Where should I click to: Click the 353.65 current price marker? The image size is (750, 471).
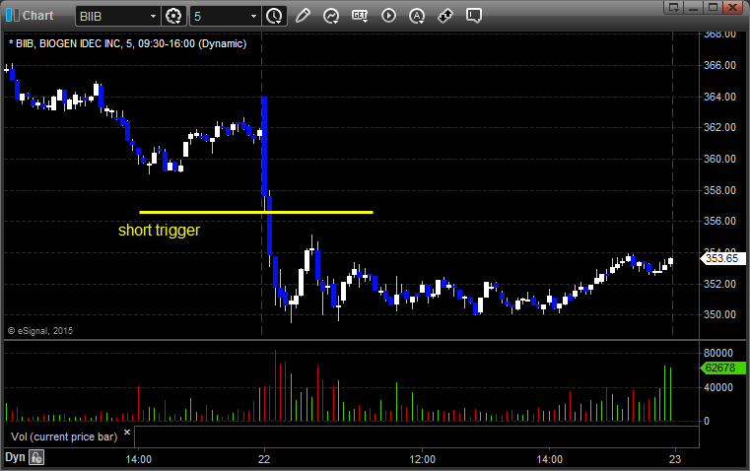[x=722, y=259]
